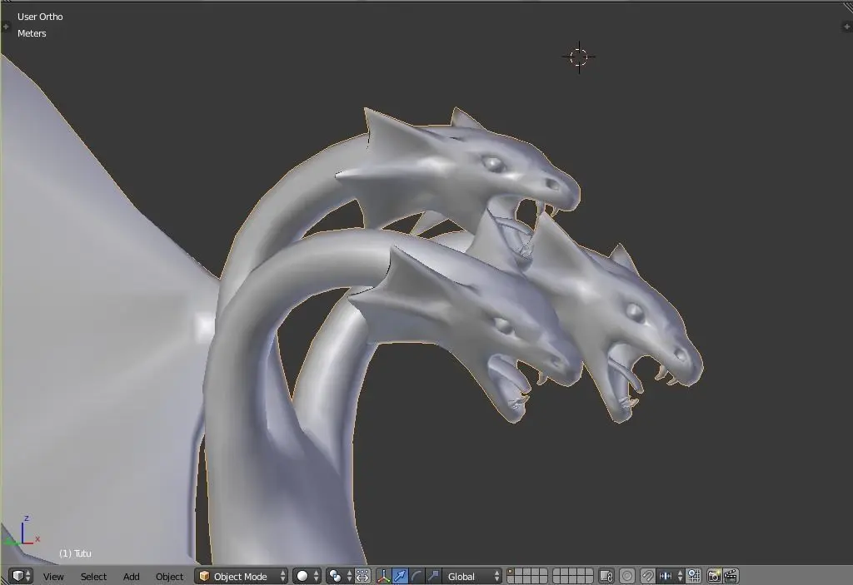Image resolution: width=853 pixels, height=585 pixels.
Task: Toggle the snap magnet icon
Action: click(x=648, y=577)
